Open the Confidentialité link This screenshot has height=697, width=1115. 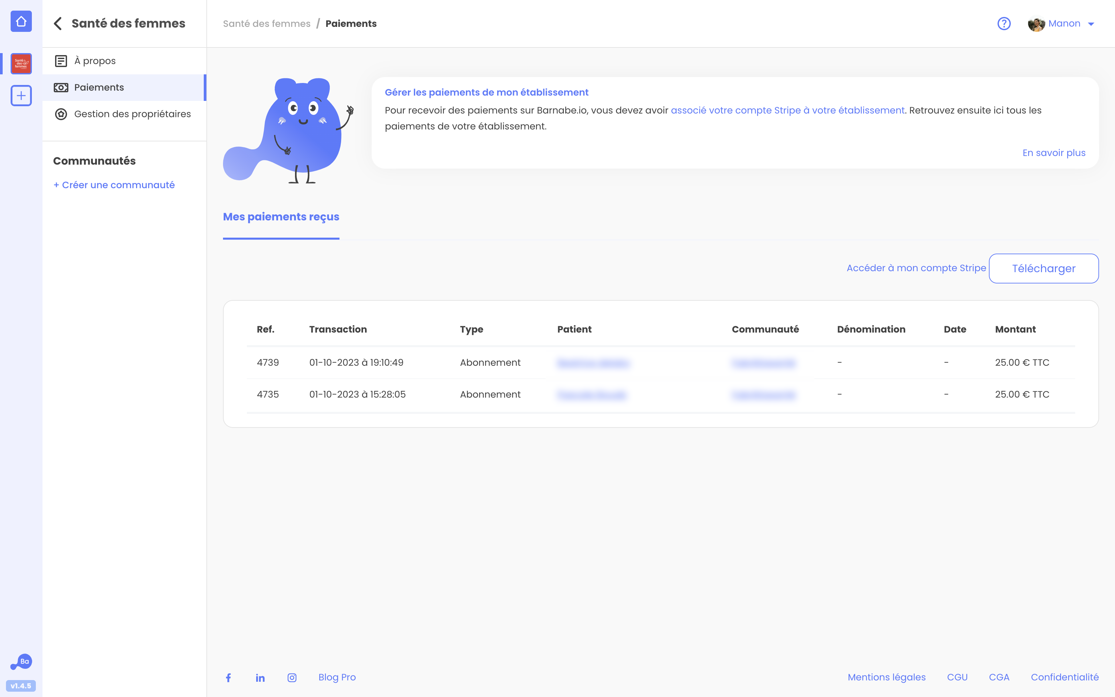(1065, 678)
